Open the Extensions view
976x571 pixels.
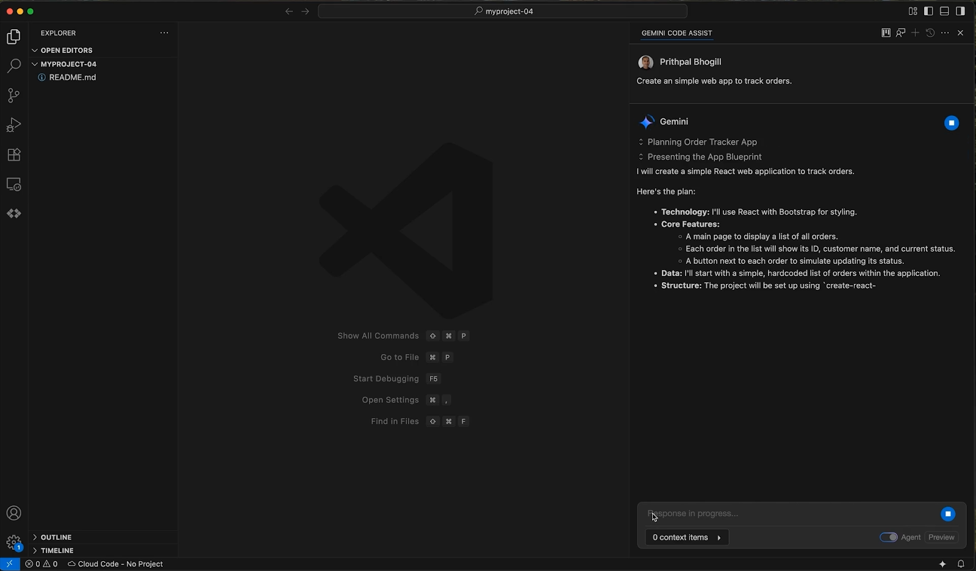pyautogui.click(x=13, y=154)
